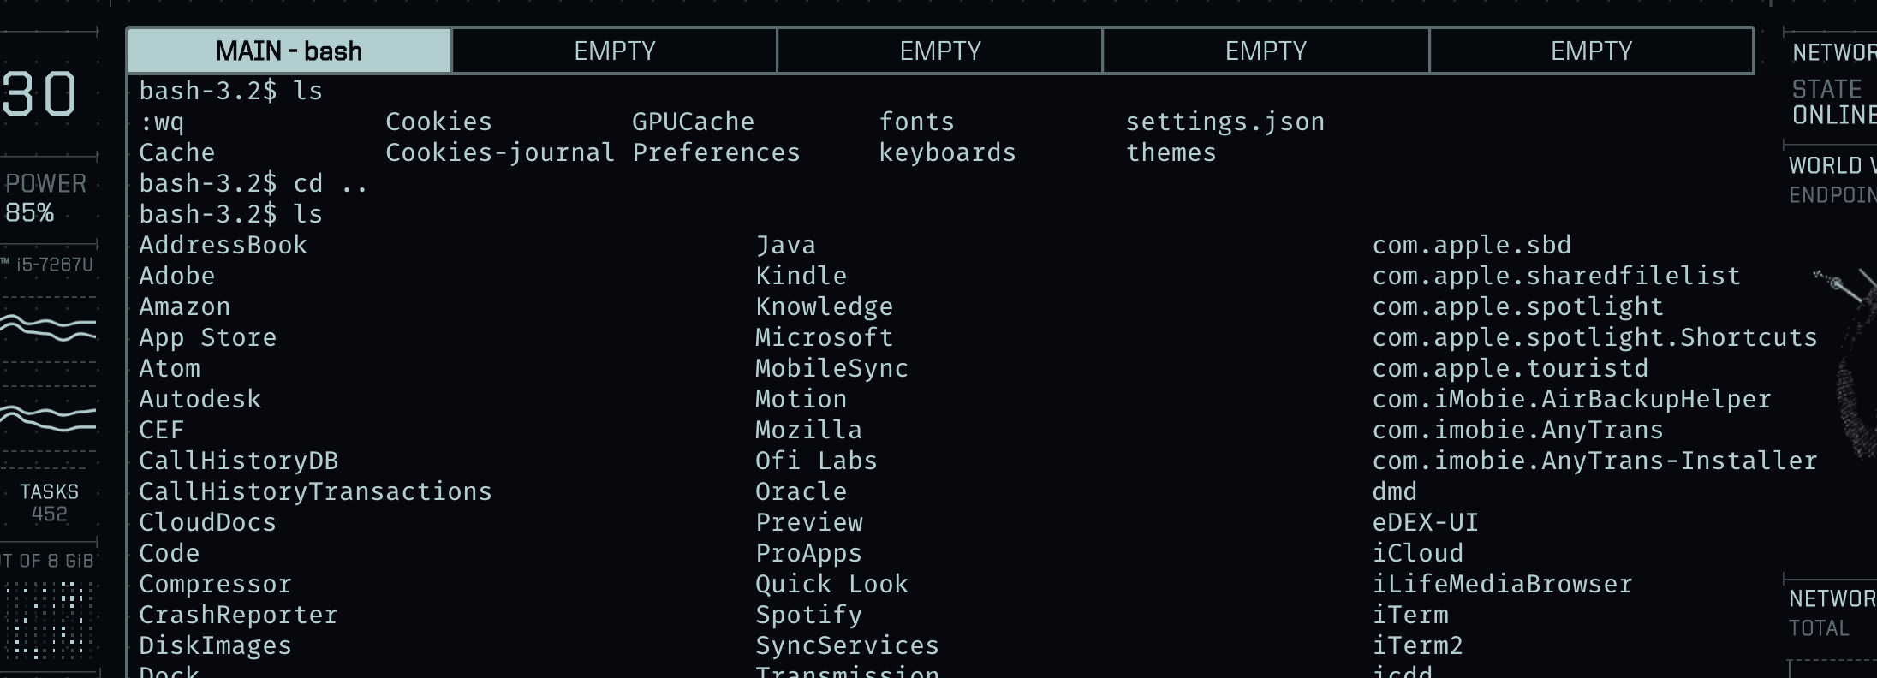Select the 'AddressBook' entry

tap(223, 245)
